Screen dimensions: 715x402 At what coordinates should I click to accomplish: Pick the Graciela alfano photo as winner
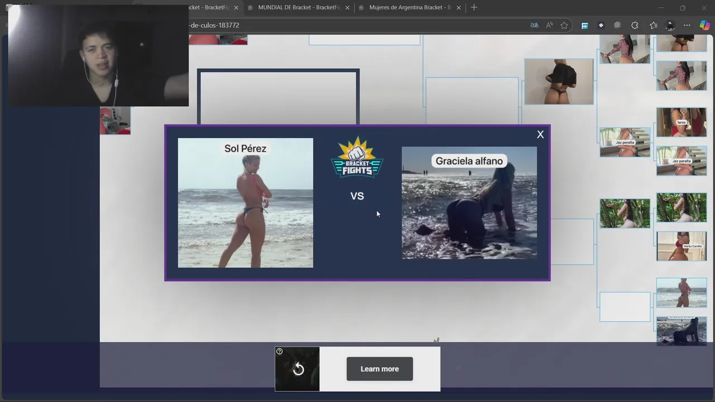(x=469, y=203)
